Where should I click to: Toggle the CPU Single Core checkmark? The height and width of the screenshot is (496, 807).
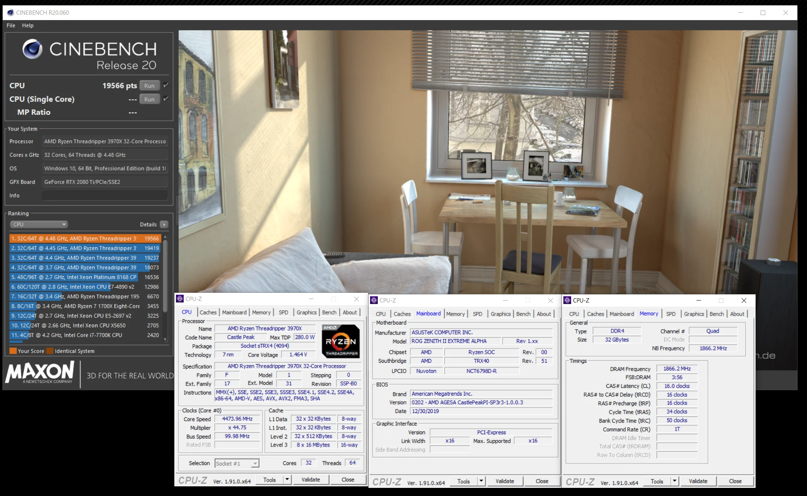pyautogui.click(x=165, y=99)
